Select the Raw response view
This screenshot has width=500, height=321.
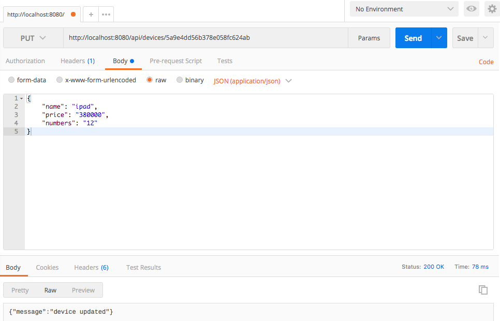coord(50,290)
